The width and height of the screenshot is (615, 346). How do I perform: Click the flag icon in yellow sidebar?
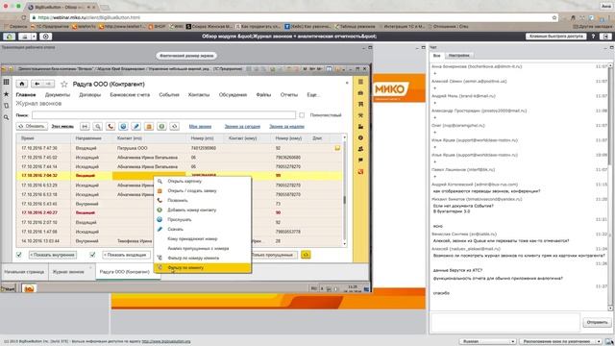pos(360,161)
